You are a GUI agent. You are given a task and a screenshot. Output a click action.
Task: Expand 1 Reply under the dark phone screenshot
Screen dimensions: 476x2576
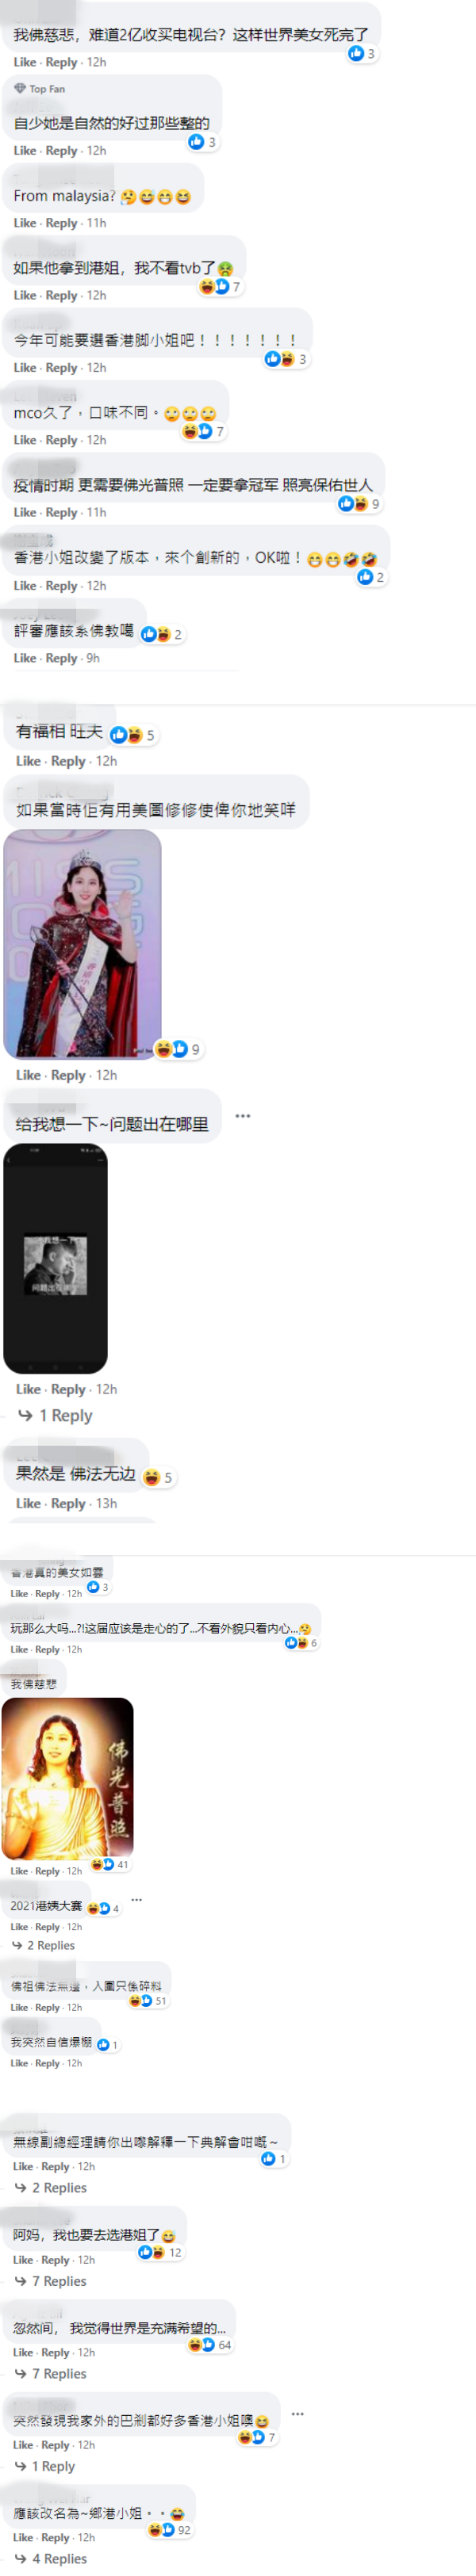56,1415
